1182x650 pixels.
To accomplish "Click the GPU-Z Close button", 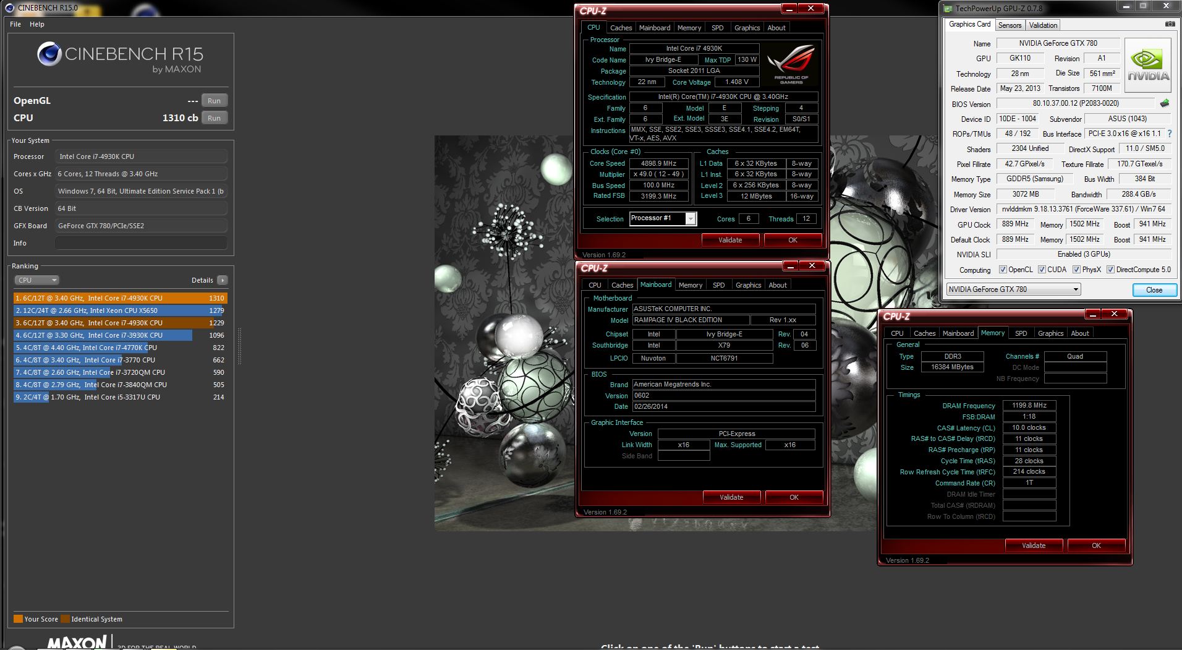I will tap(1154, 289).
